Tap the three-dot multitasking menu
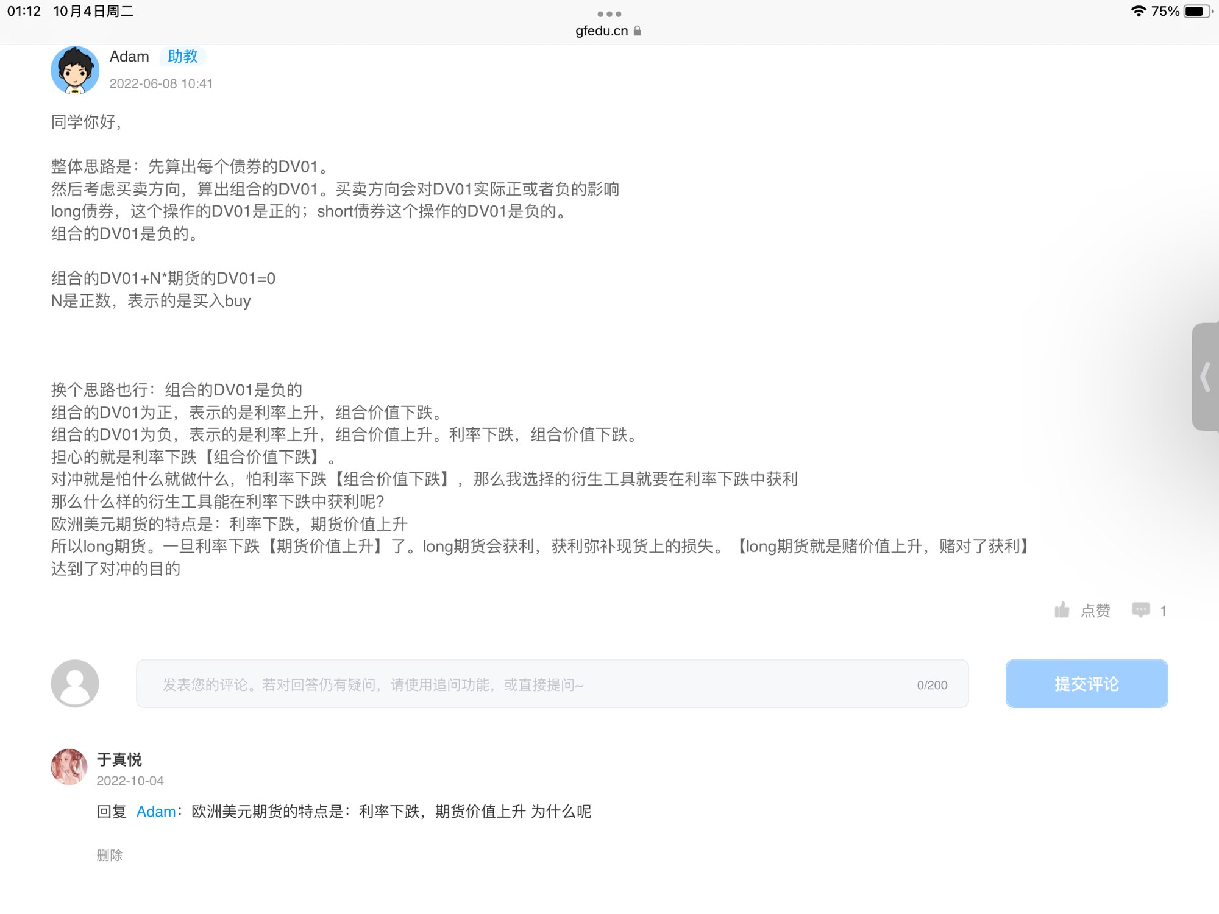The image size is (1219, 914). pyautogui.click(x=609, y=13)
